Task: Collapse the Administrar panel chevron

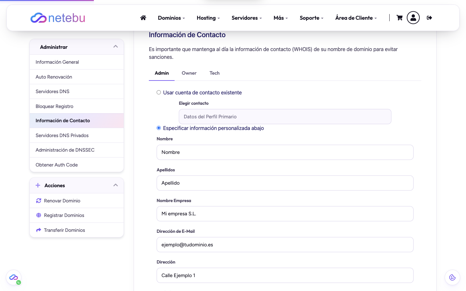Action: coord(116,47)
